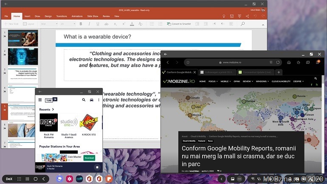
Task: Share the presentation via share icon
Action: 247,16
